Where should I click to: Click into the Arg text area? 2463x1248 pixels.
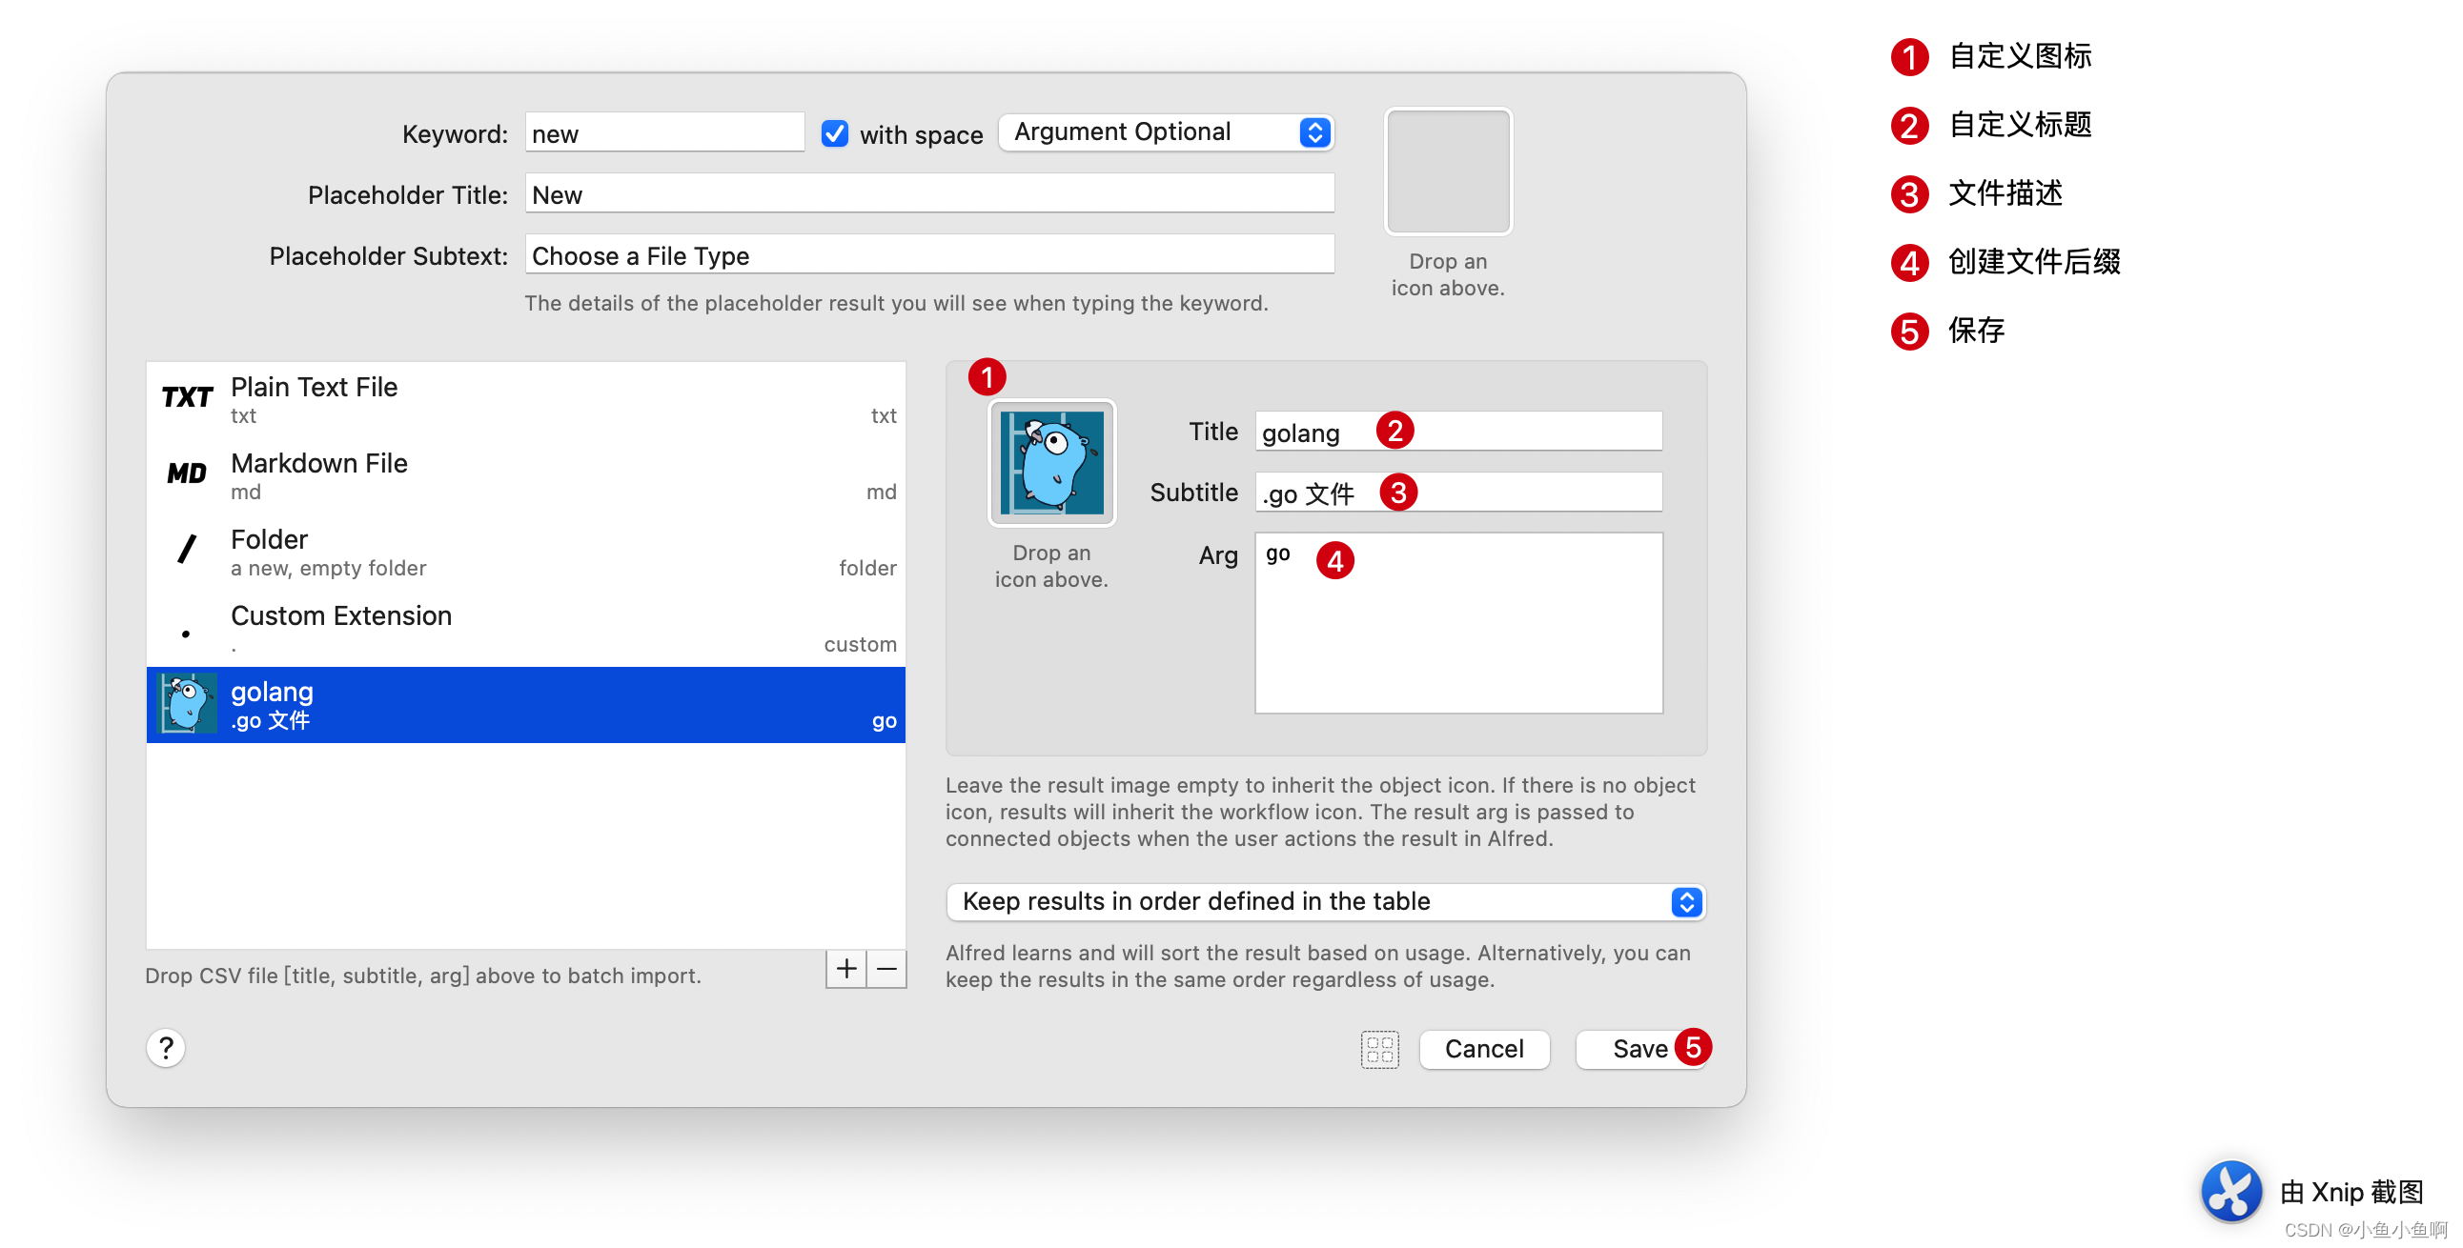1457,631
